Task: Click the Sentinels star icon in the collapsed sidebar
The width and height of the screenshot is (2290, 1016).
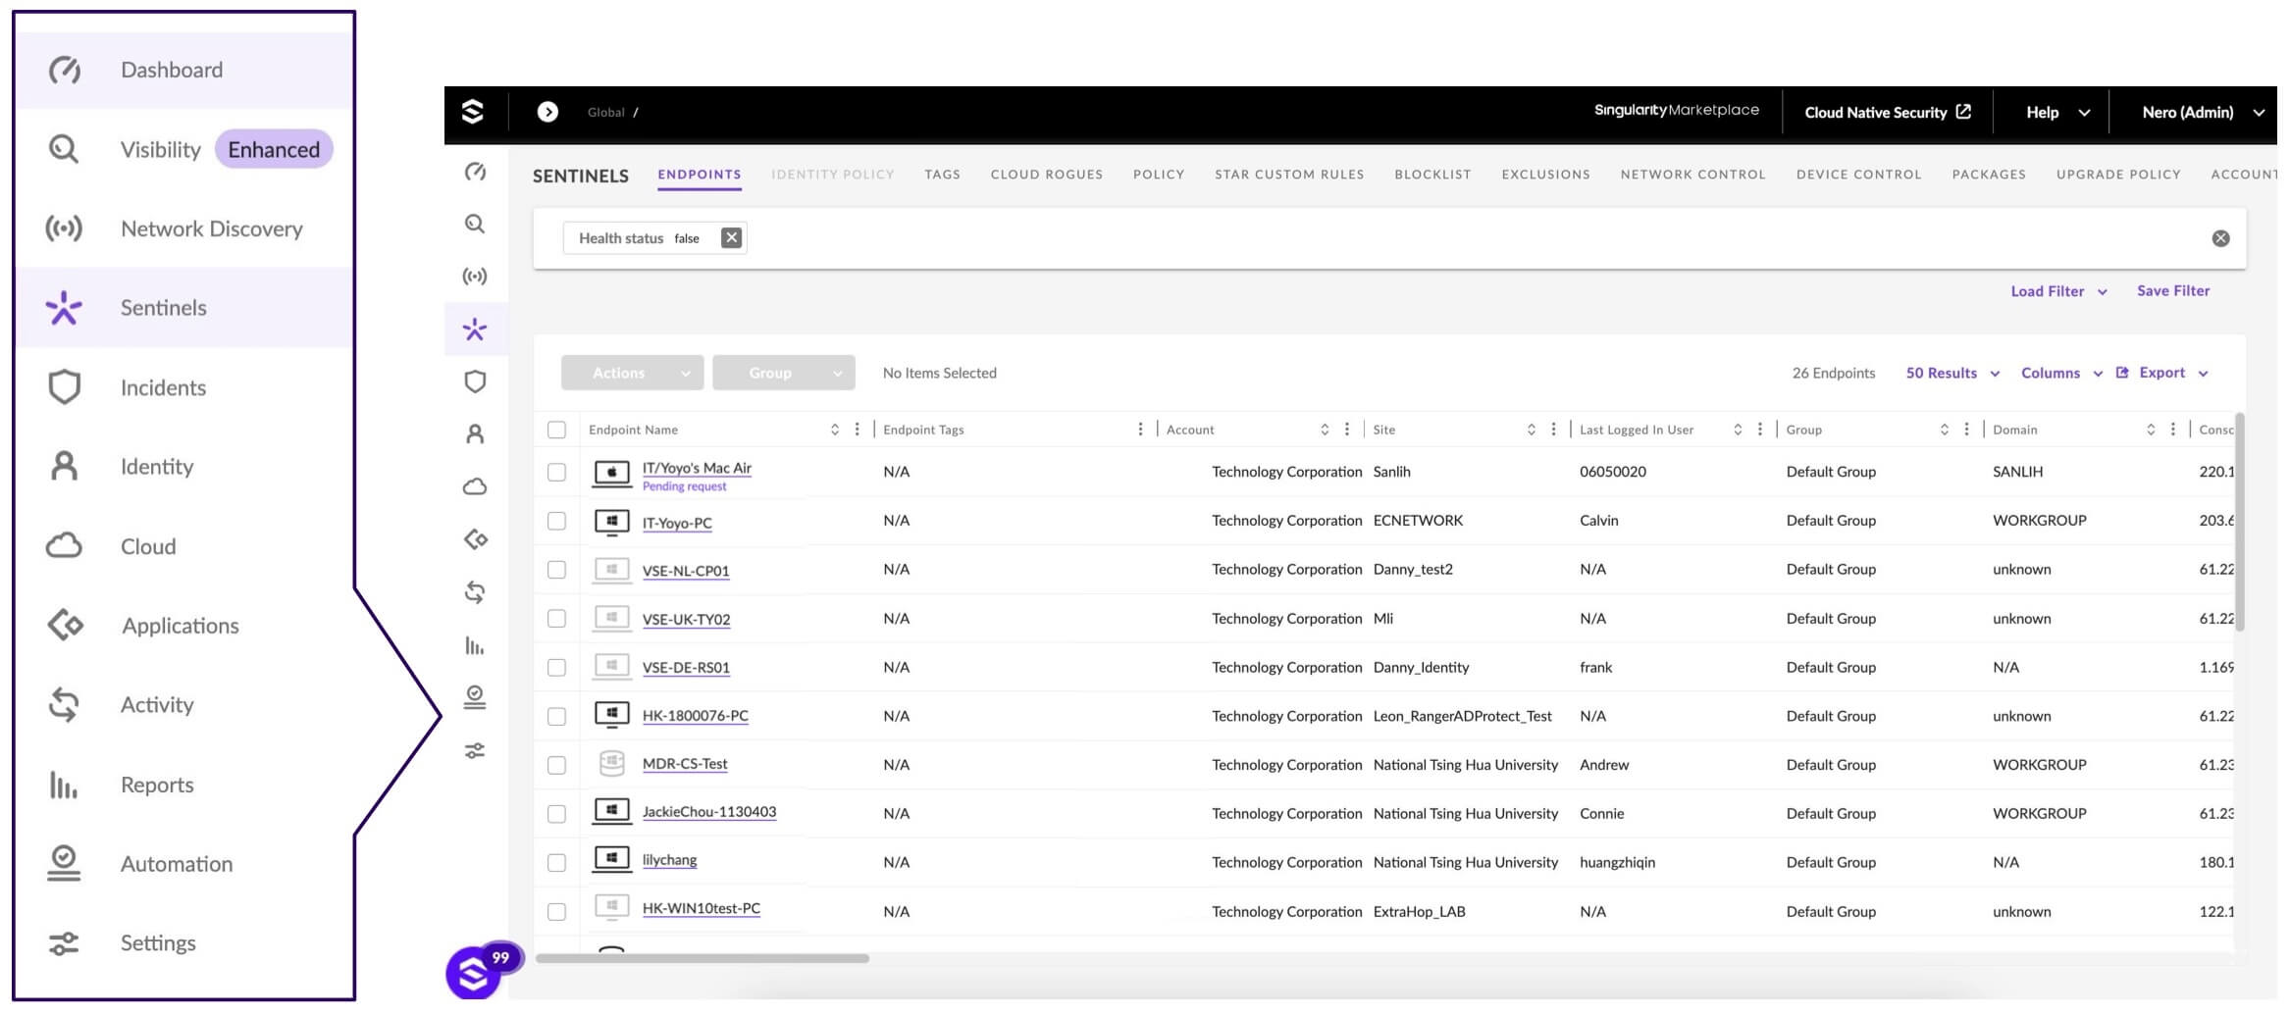Action: pyautogui.click(x=475, y=330)
